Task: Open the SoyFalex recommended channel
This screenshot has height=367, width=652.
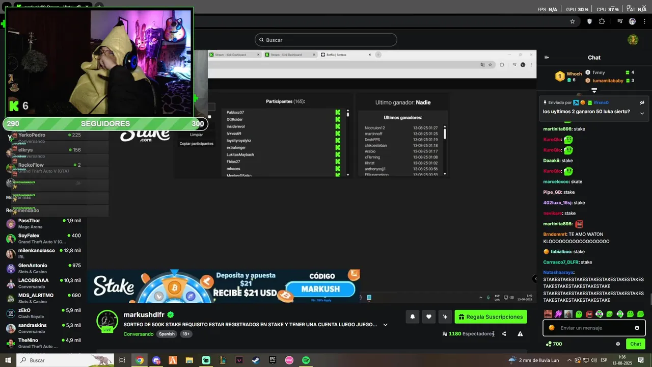Action: 44,239
